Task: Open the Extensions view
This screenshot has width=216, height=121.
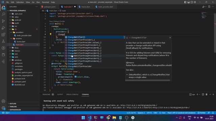Action: coord(3,34)
